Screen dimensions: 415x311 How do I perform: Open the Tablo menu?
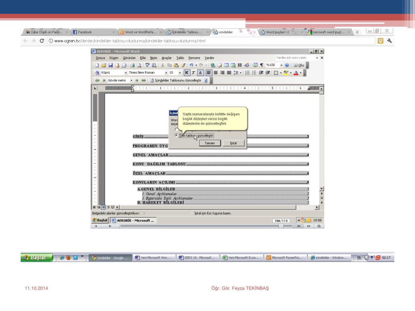coord(180,58)
